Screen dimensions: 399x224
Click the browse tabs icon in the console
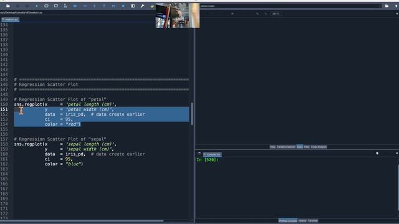[199, 154]
